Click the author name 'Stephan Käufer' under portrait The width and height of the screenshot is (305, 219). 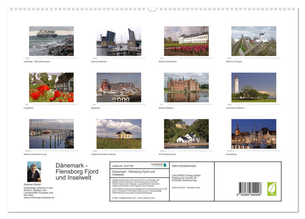pos(32,184)
